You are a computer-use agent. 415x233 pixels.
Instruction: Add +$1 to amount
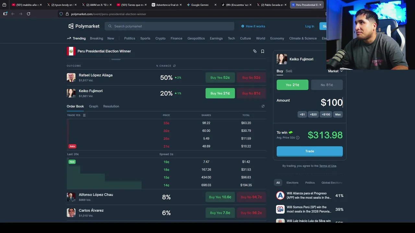pos(302,114)
